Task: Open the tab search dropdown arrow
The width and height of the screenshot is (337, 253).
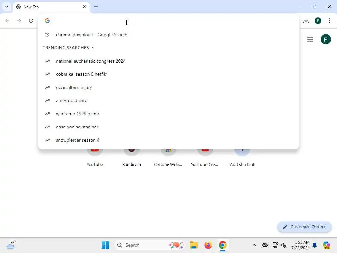Action: coord(7,7)
